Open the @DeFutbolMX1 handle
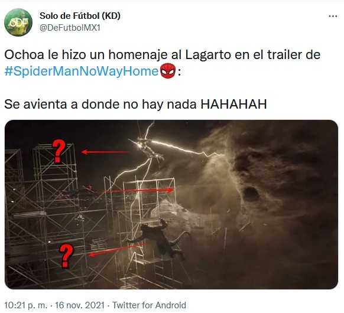The height and width of the screenshot is (313, 344). [70, 28]
